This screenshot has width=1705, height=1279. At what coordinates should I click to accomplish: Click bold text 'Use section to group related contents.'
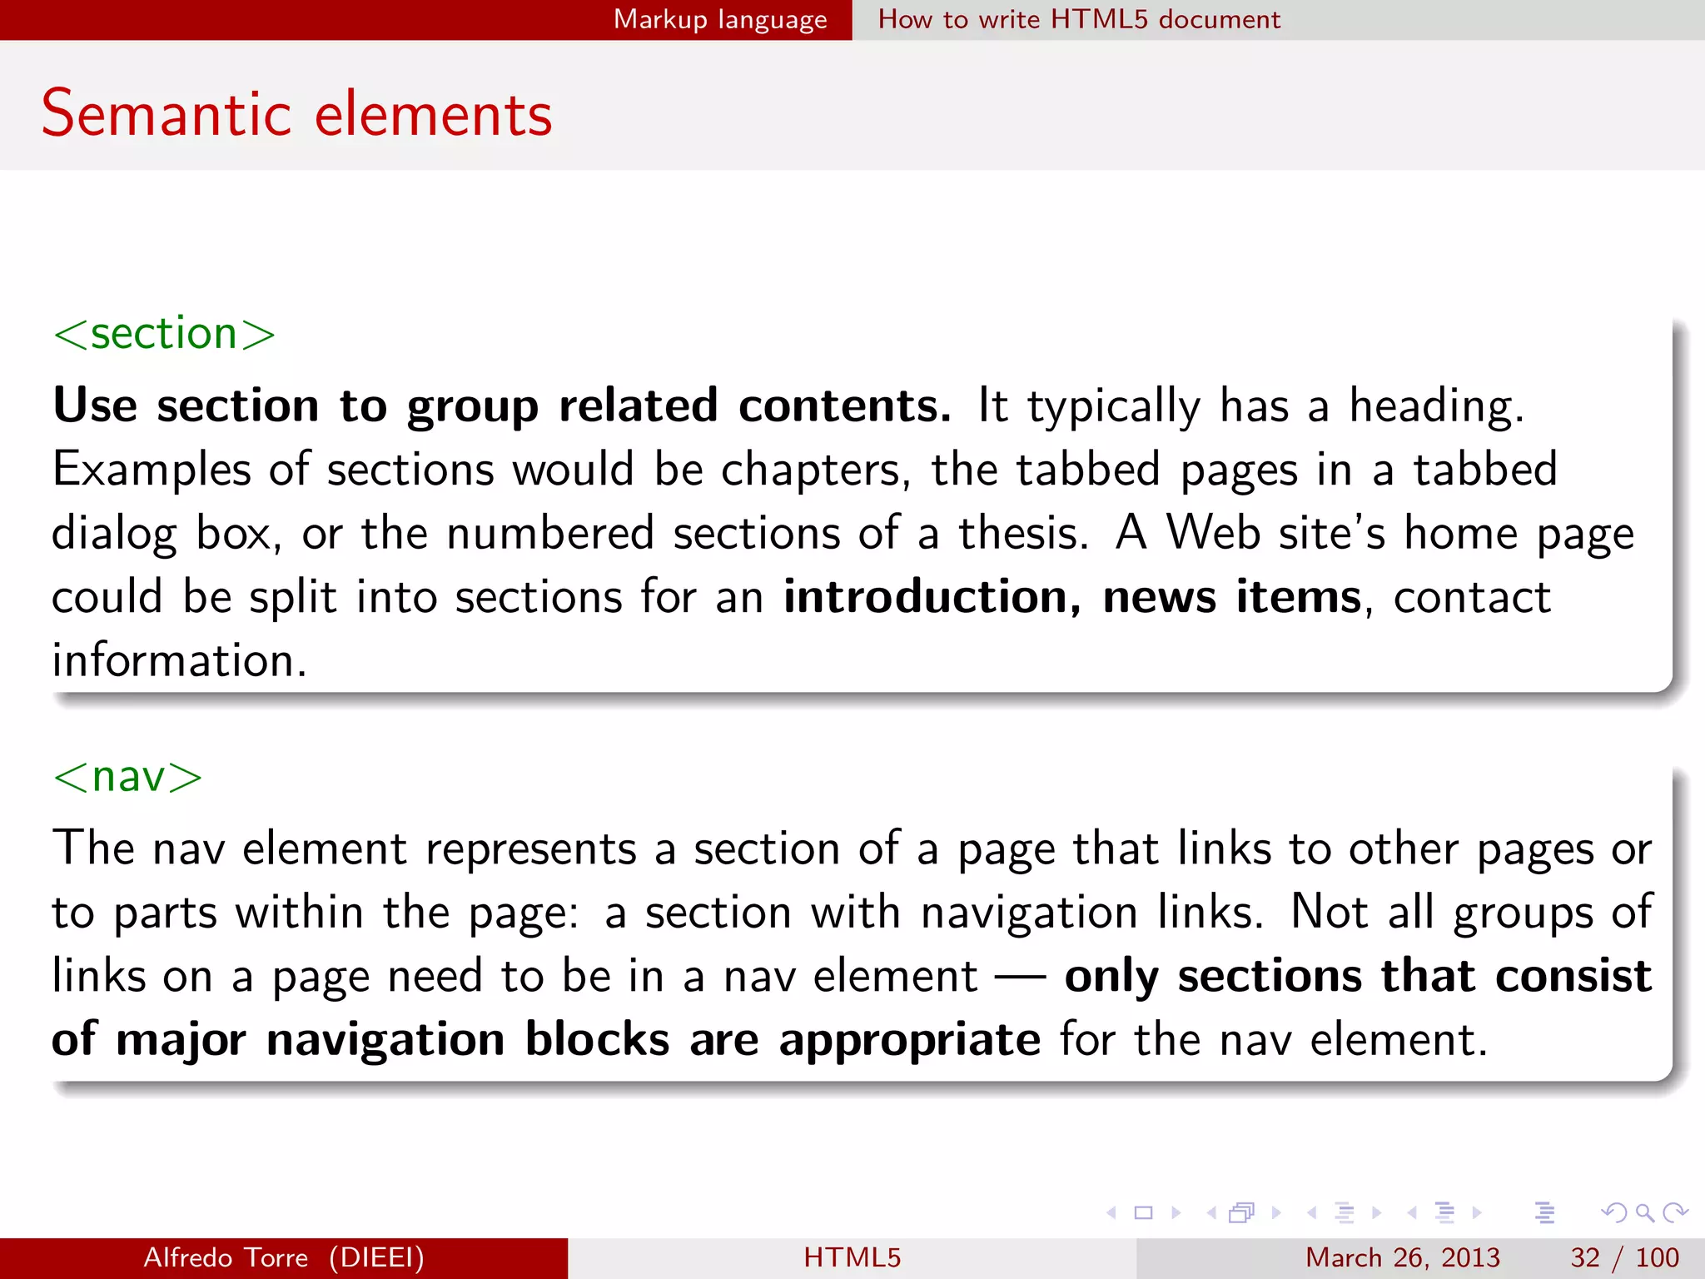tap(502, 406)
